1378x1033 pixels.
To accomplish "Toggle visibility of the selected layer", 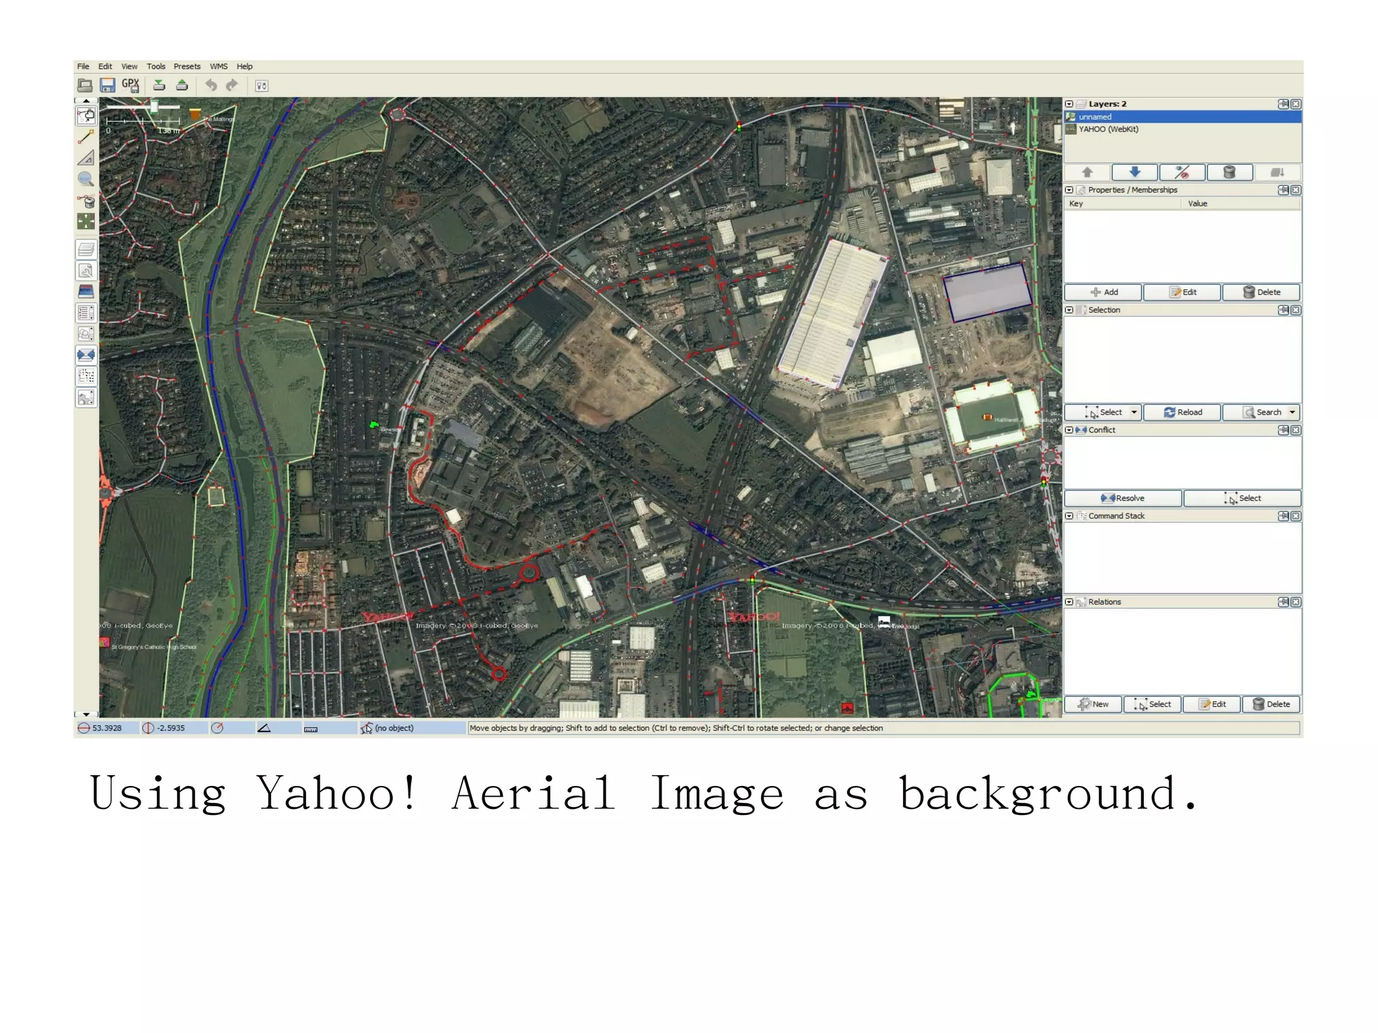I will point(1182,172).
